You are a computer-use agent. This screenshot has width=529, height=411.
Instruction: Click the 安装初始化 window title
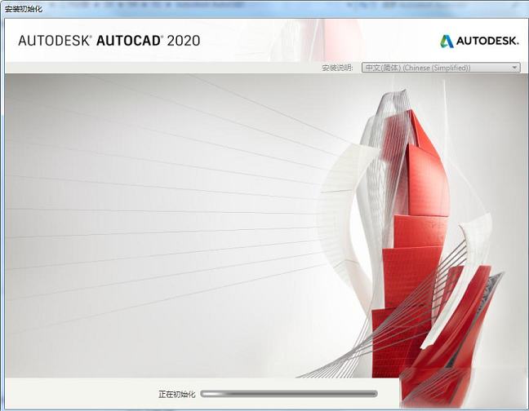[x=23, y=8]
